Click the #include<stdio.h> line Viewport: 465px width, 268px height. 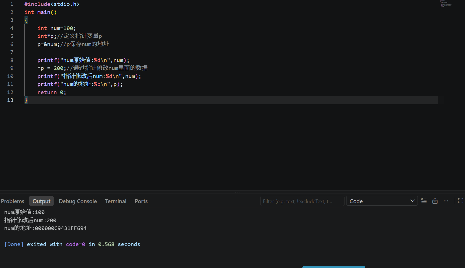52,4
